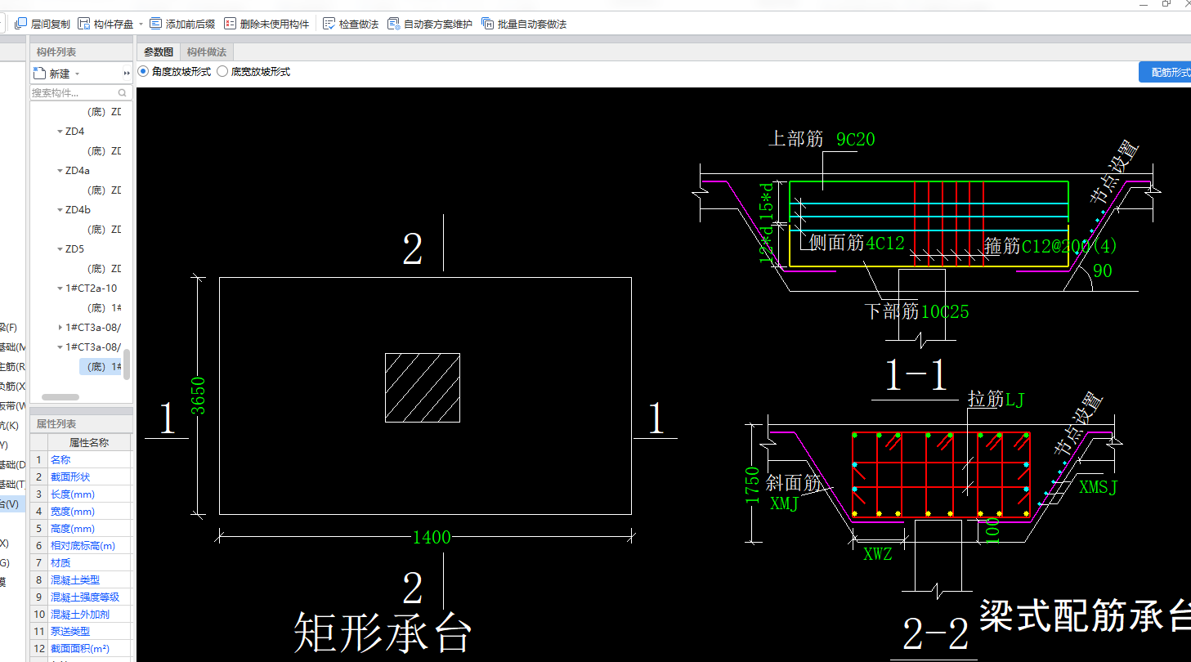Click the maximize/restore window button
1191x662 pixels.
(x=1166, y=4)
